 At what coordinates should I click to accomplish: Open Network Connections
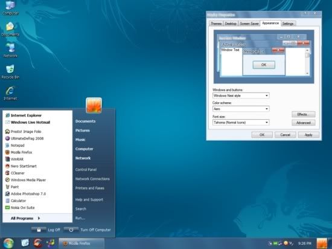pyautogui.click(x=92, y=179)
